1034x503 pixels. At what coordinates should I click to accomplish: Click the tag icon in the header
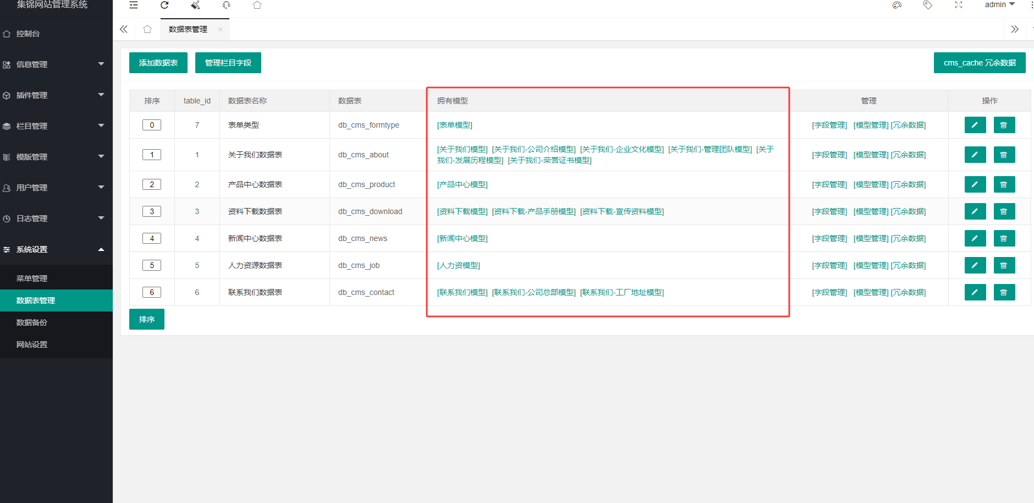coord(928,5)
